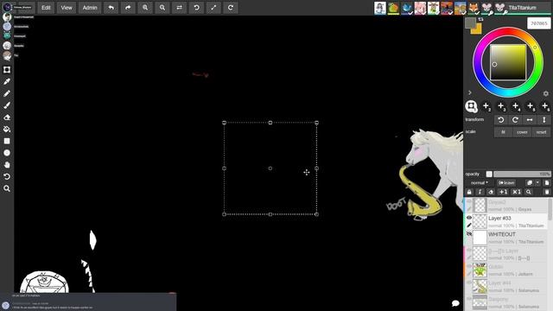Screen dimensions: 553x311
Task: Open the Edit menu
Action: coord(46,8)
